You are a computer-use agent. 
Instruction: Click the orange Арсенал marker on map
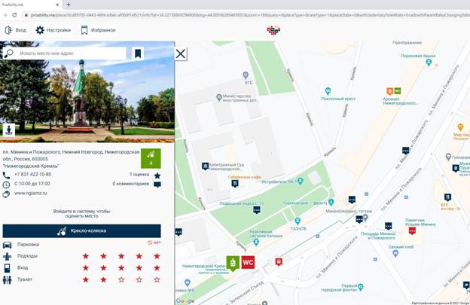[389, 91]
